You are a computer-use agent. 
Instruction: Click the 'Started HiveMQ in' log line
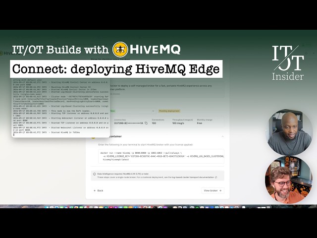click(47, 132)
